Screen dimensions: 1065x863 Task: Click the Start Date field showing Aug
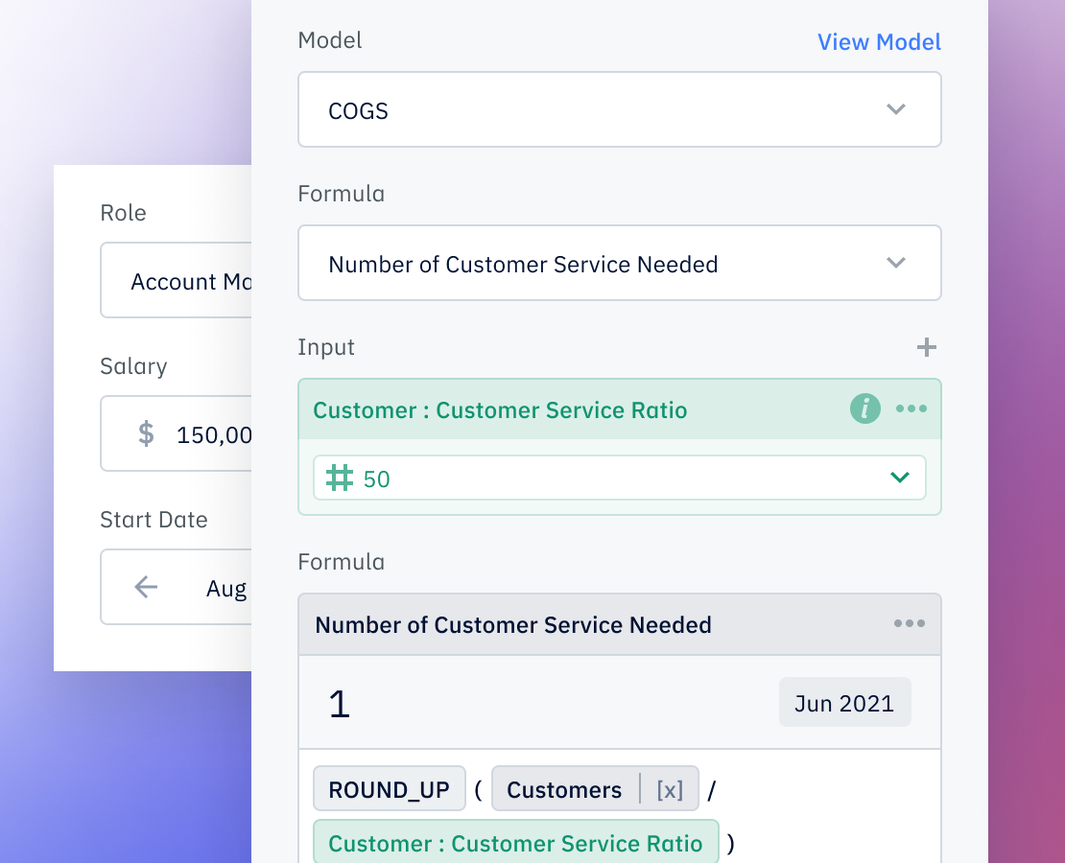click(x=227, y=587)
